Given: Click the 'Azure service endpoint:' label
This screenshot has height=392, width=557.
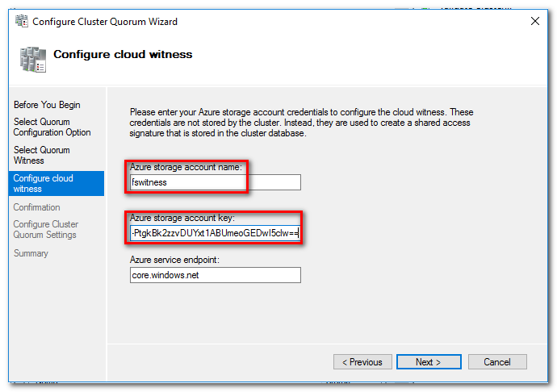Looking at the screenshot, I should pyautogui.click(x=174, y=260).
